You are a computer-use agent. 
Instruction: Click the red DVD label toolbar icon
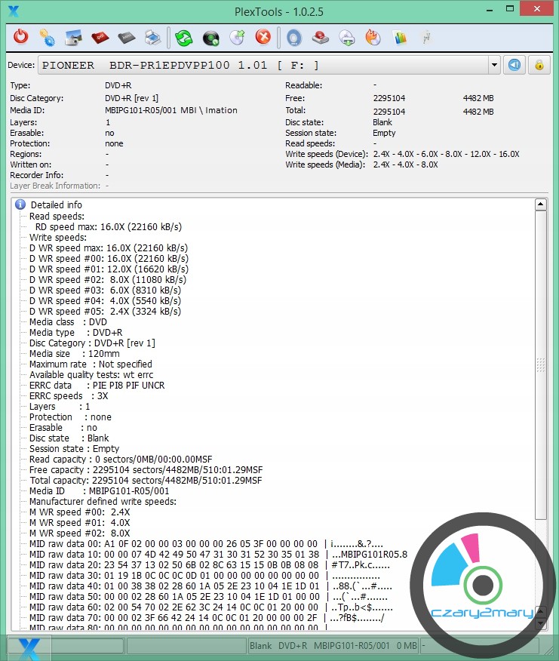click(x=100, y=37)
